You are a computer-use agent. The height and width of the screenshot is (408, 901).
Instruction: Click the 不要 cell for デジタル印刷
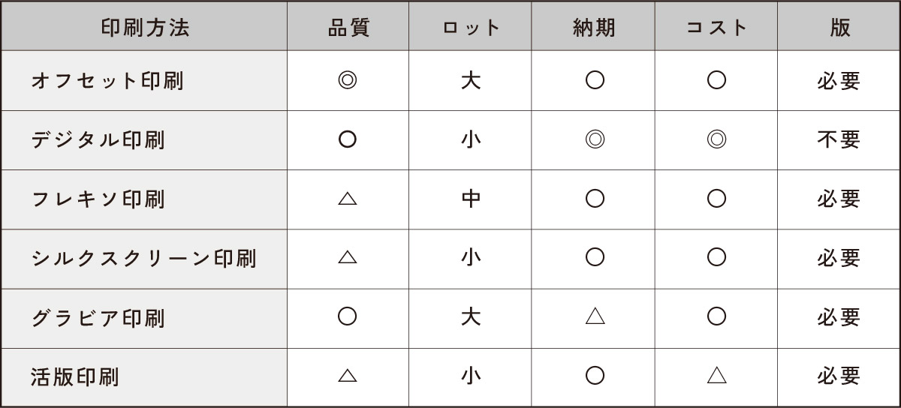click(839, 139)
